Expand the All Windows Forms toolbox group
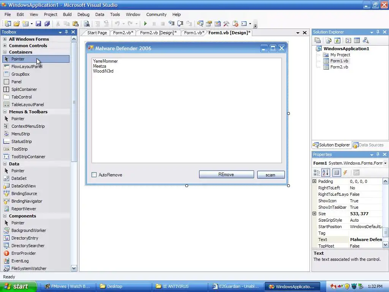The image size is (389, 292). (5, 39)
